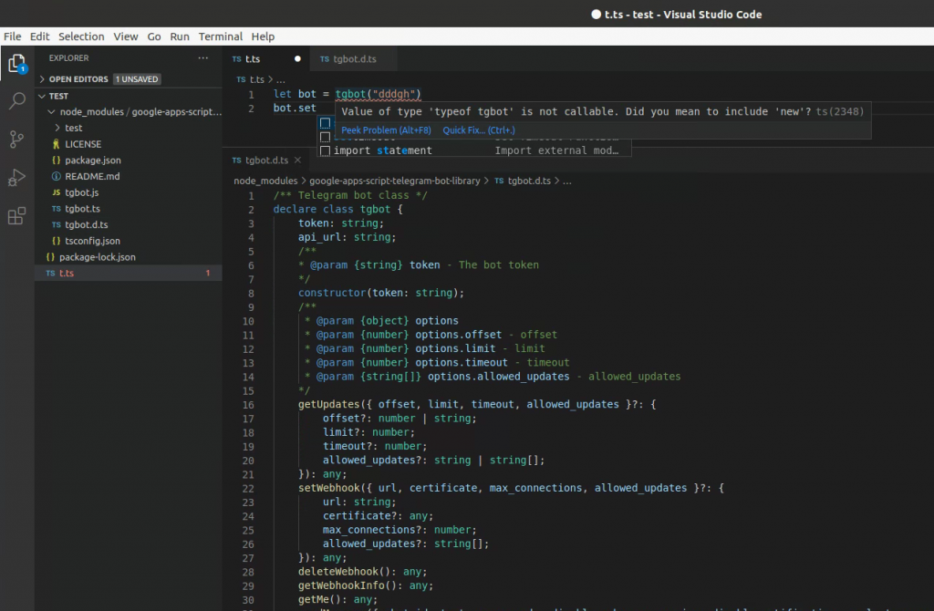Open the Source Control view icon
The image size is (934, 611).
pyautogui.click(x=16, y=140)
